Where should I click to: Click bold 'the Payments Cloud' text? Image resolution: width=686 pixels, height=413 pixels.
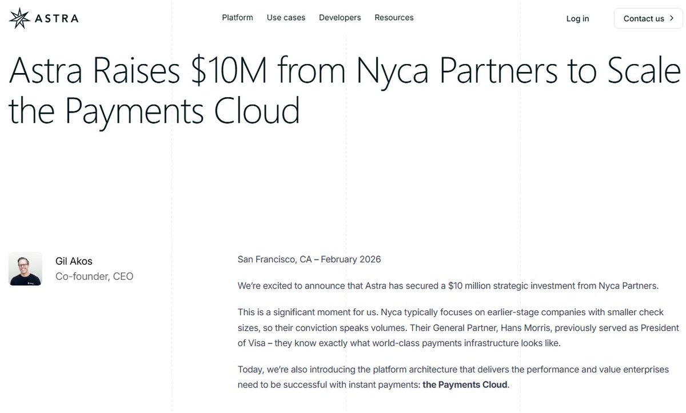(465, 384)
